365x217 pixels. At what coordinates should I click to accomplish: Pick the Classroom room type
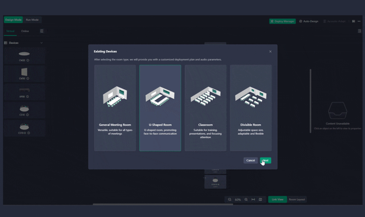tap(205, 108)
